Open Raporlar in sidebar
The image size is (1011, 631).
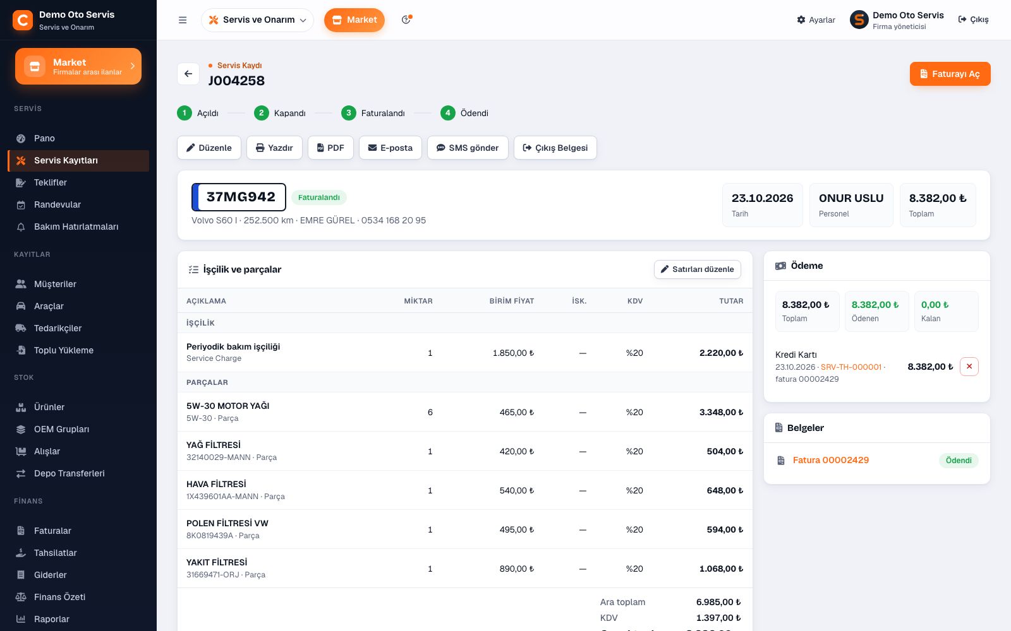click(78, 619)
